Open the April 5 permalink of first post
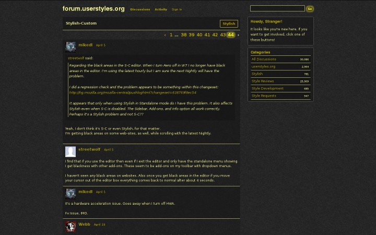376x235 pixels. 100,45
